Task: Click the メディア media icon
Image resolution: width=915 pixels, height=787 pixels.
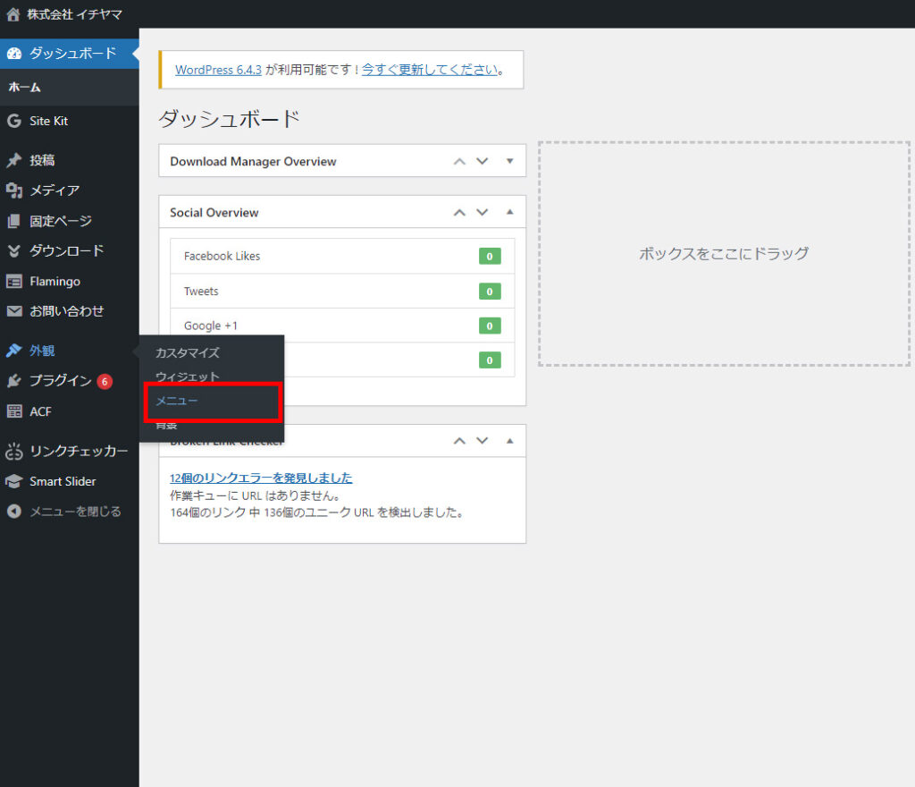Action: [13, 190]
